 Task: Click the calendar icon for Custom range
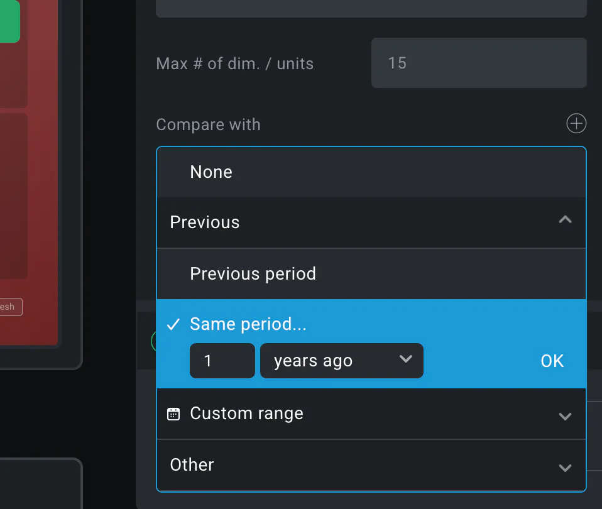[173, 413]
